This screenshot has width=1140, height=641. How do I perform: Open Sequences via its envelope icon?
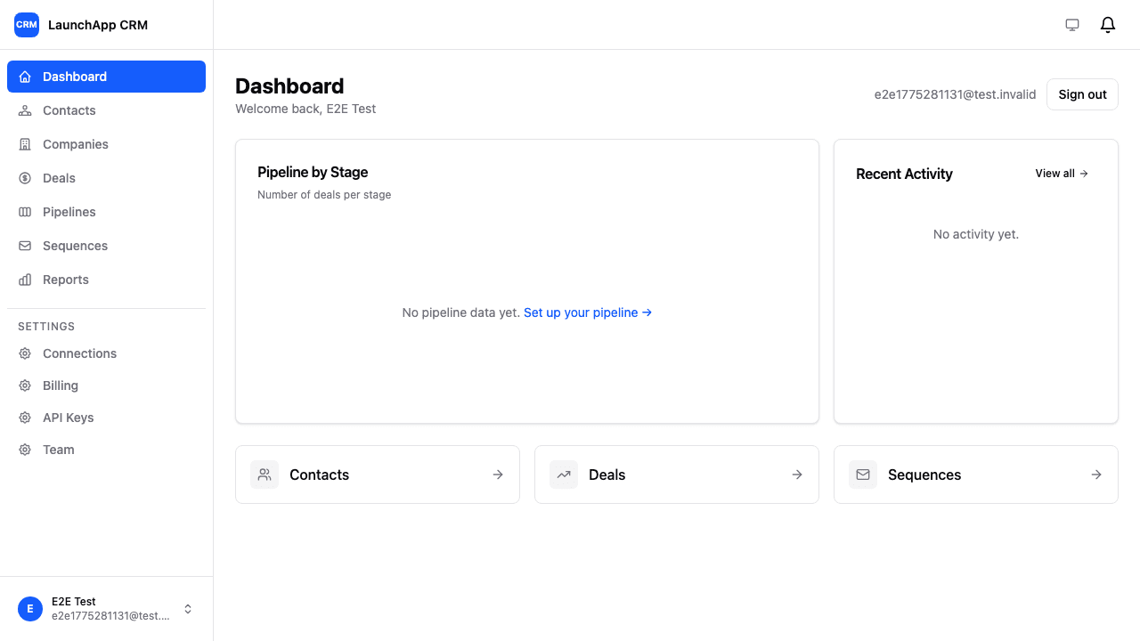coord(25,246)
